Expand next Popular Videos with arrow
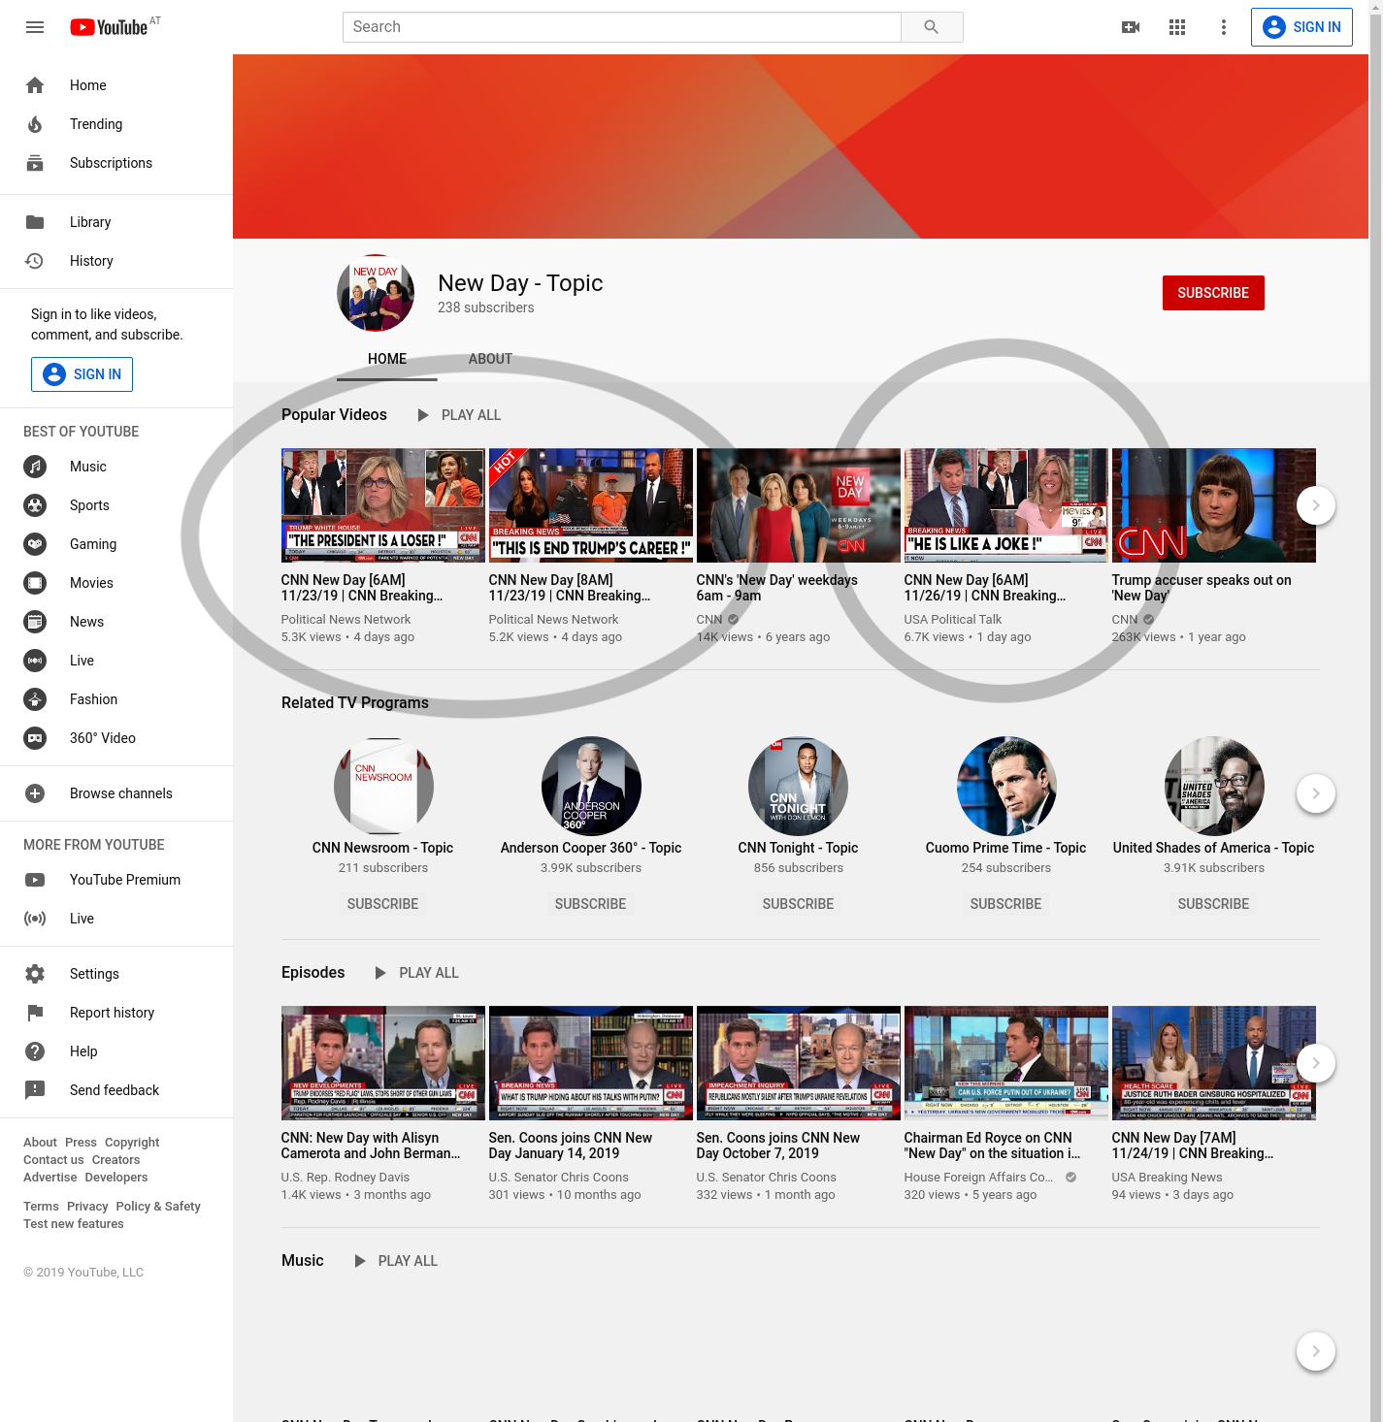This screenshot has width=1383, height=1422. click(1316, 505)
